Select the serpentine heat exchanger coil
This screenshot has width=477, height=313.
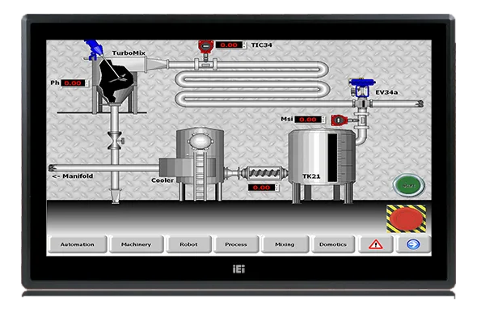click(x=252, y=83)
